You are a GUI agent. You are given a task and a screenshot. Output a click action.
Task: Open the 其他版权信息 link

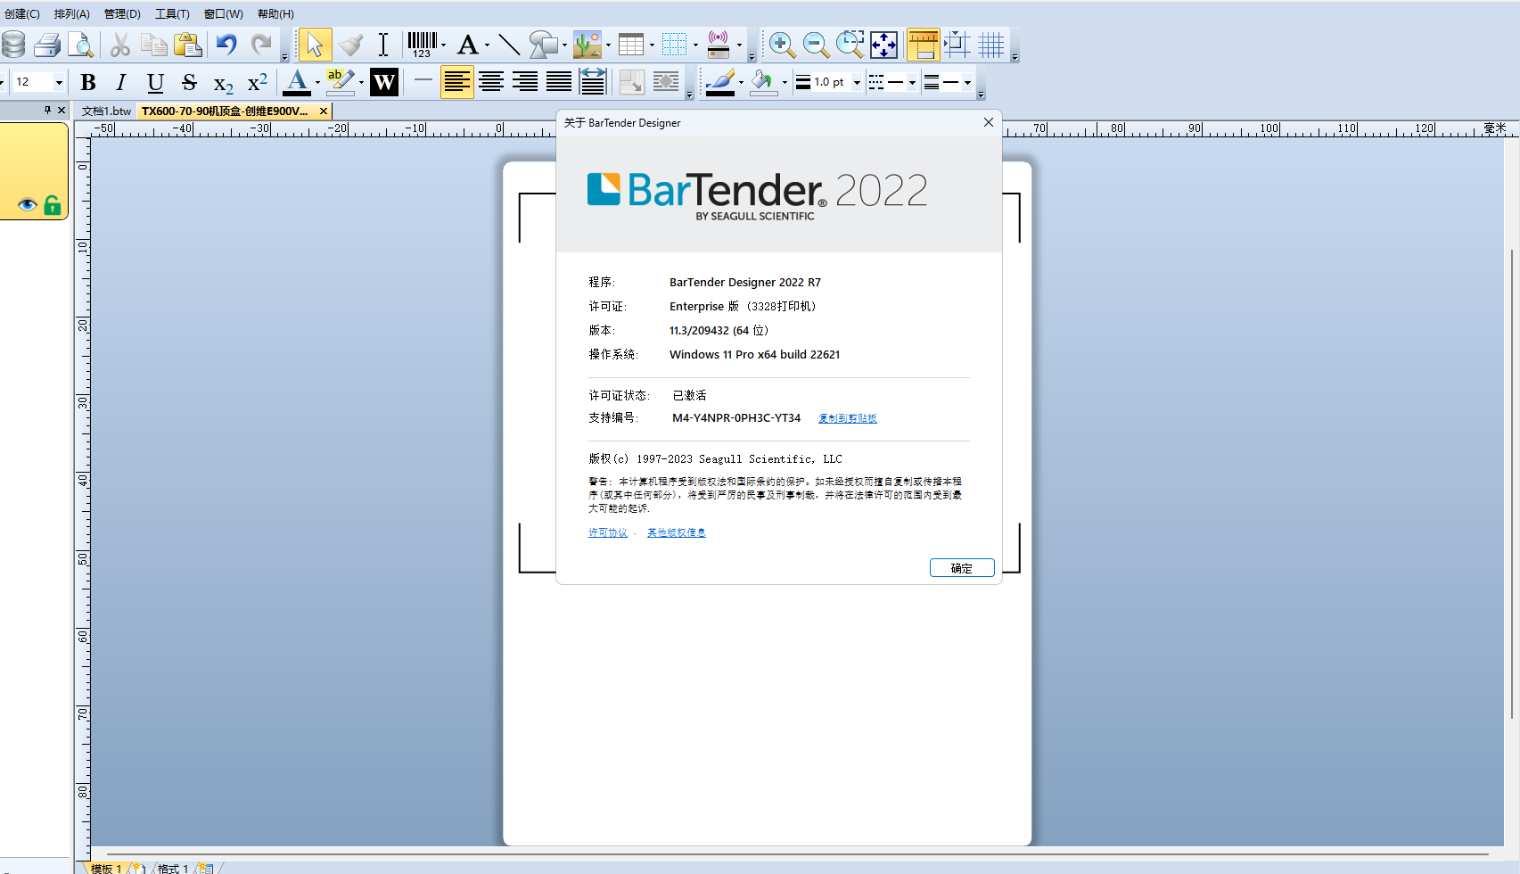(677, 532)
